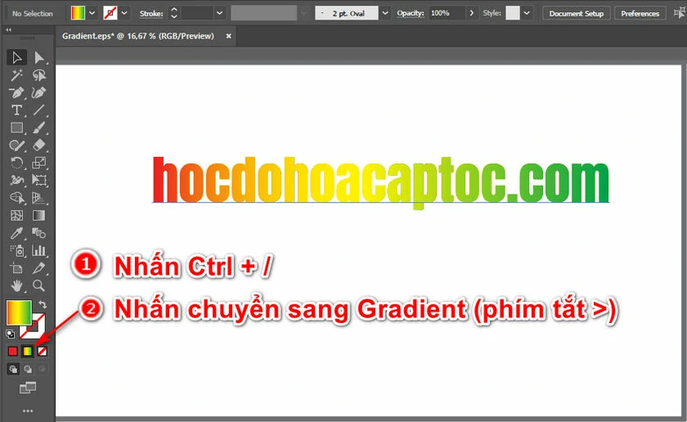This screenshot has width=687, height=422.
Task: Collapse the Tools panel double arrows
Action: (x=9, y=29)
